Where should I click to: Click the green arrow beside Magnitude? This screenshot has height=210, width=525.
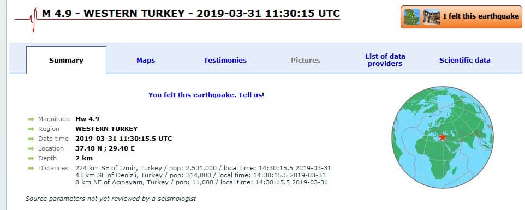click(x=31, y=119)
